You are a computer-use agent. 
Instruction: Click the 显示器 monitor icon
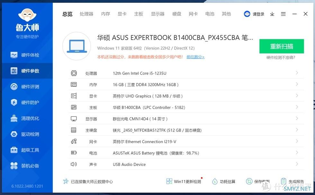click(74, 119)
